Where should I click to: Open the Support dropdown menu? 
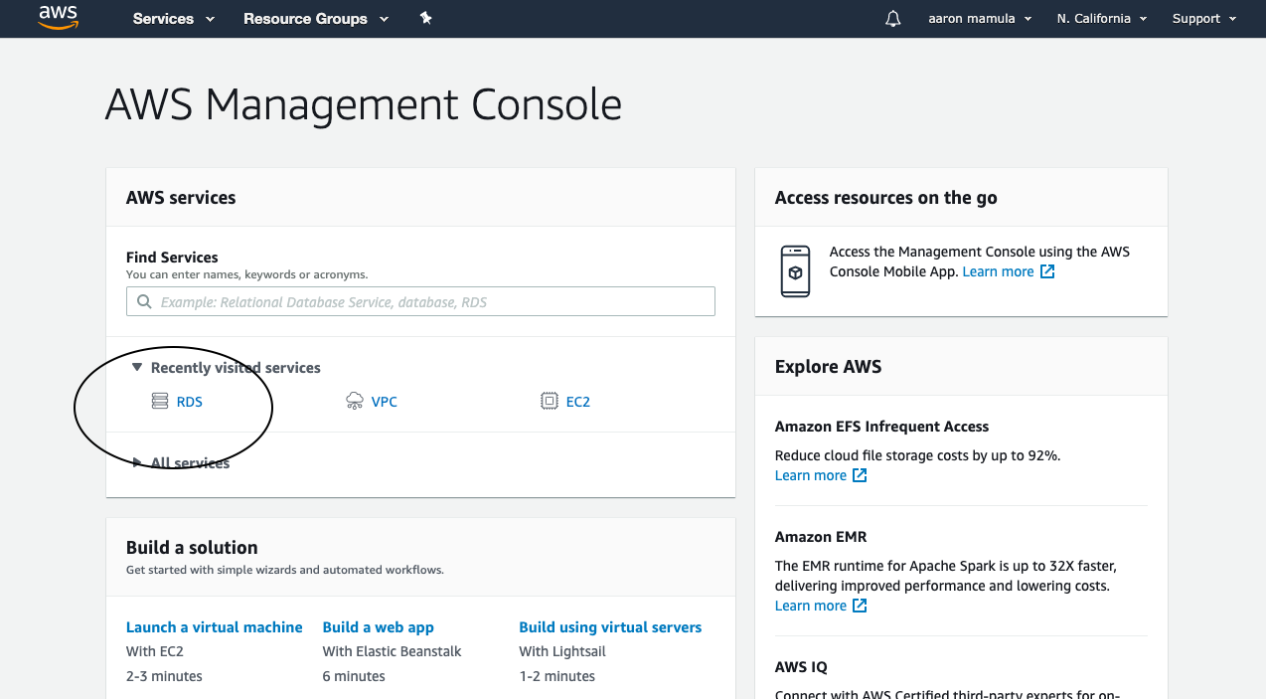[1204, 19]
